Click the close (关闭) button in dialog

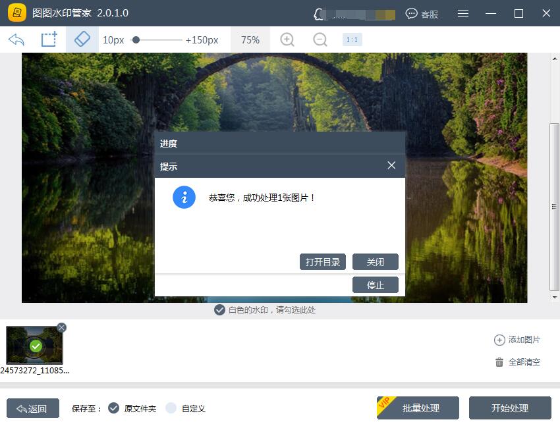pyautogui.click(x=376, y=262)
